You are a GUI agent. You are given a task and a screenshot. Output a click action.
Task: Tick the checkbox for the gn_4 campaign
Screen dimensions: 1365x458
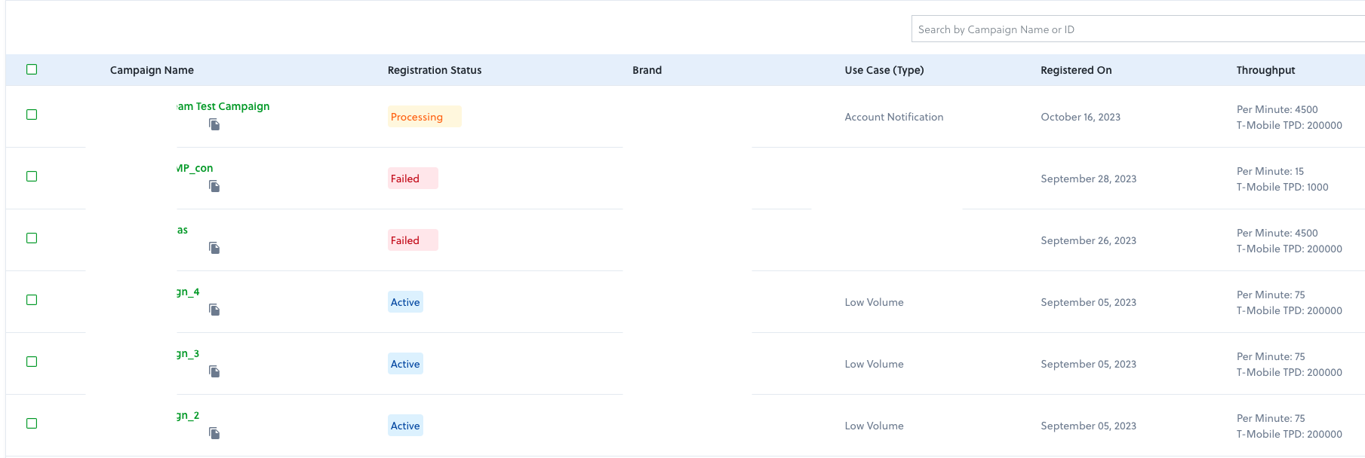coord(32,300)
